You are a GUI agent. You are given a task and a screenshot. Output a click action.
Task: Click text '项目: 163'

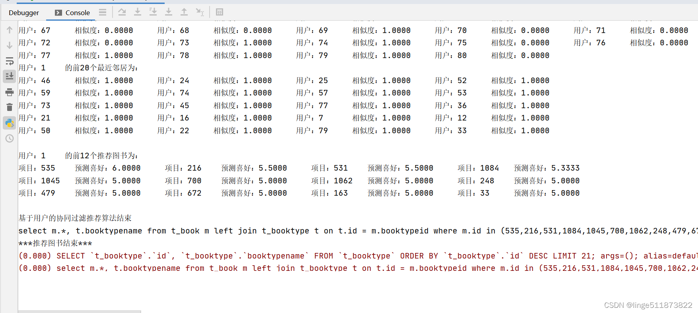coord(329,193)
